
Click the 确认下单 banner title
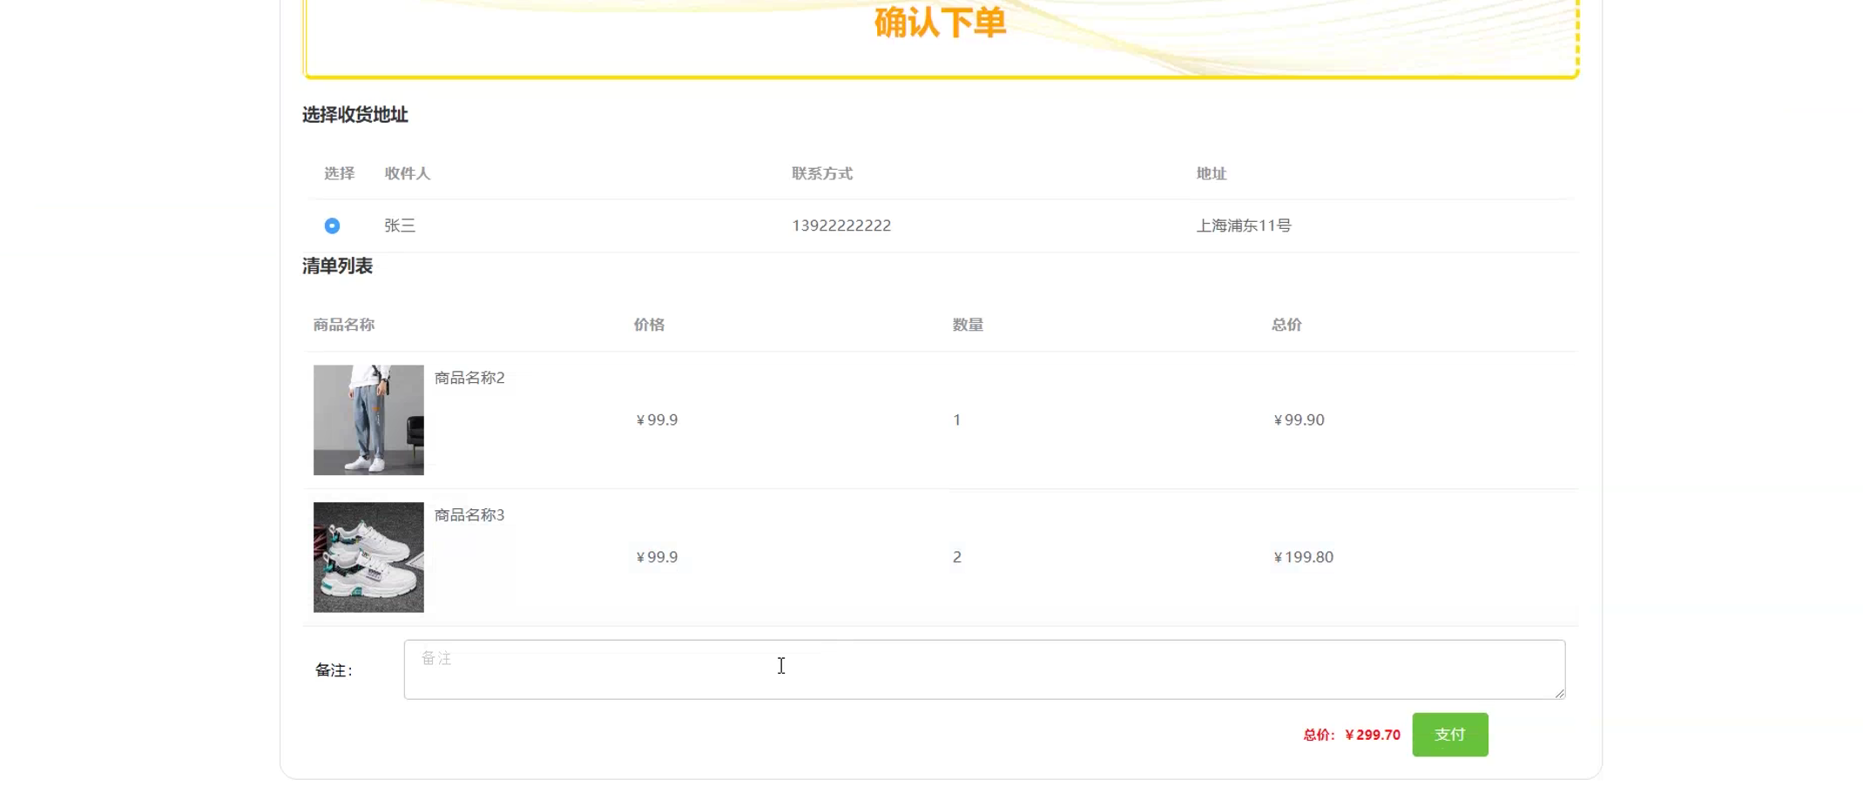coord(940,23)
